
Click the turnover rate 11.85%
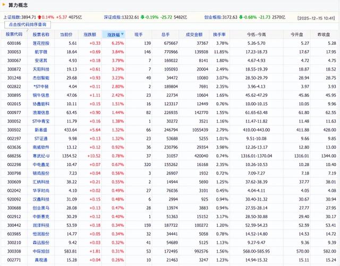click(x=221, y=52)
